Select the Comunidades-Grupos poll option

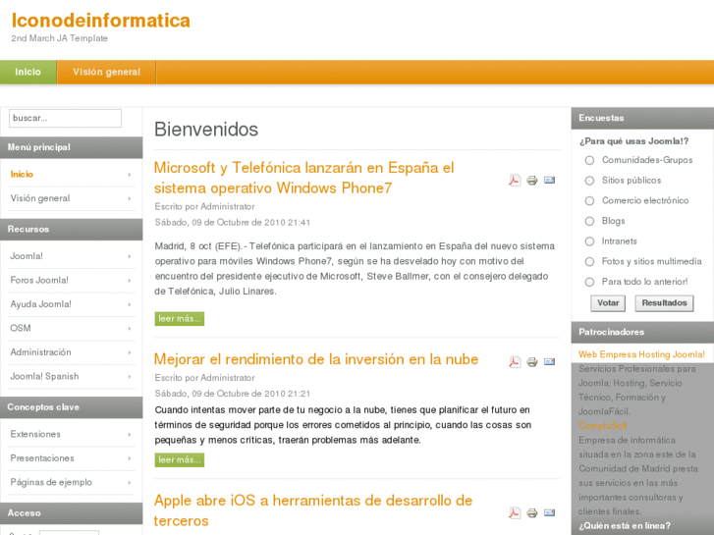(x=589, y=160)
